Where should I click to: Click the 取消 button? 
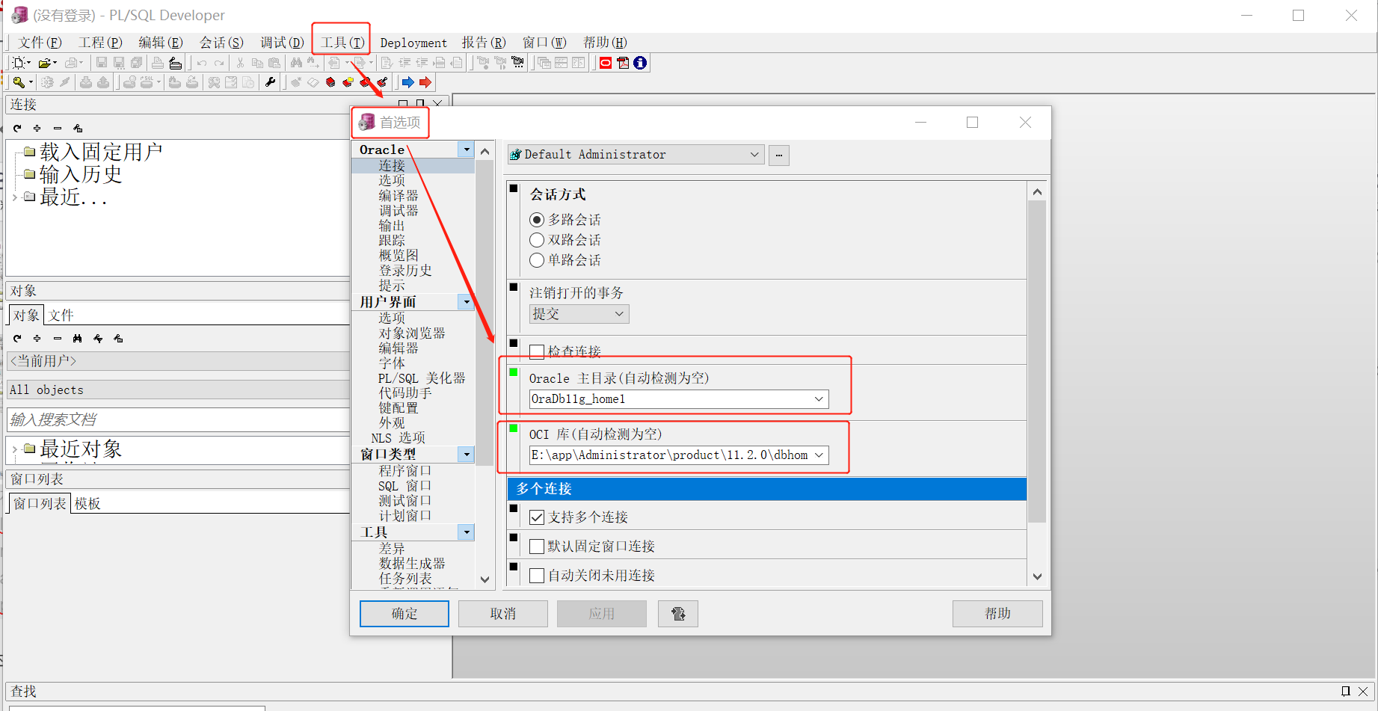[x=503, y=614]
